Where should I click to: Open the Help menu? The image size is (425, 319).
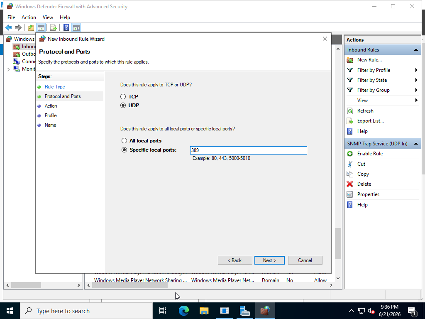click(x=65, y=17)
